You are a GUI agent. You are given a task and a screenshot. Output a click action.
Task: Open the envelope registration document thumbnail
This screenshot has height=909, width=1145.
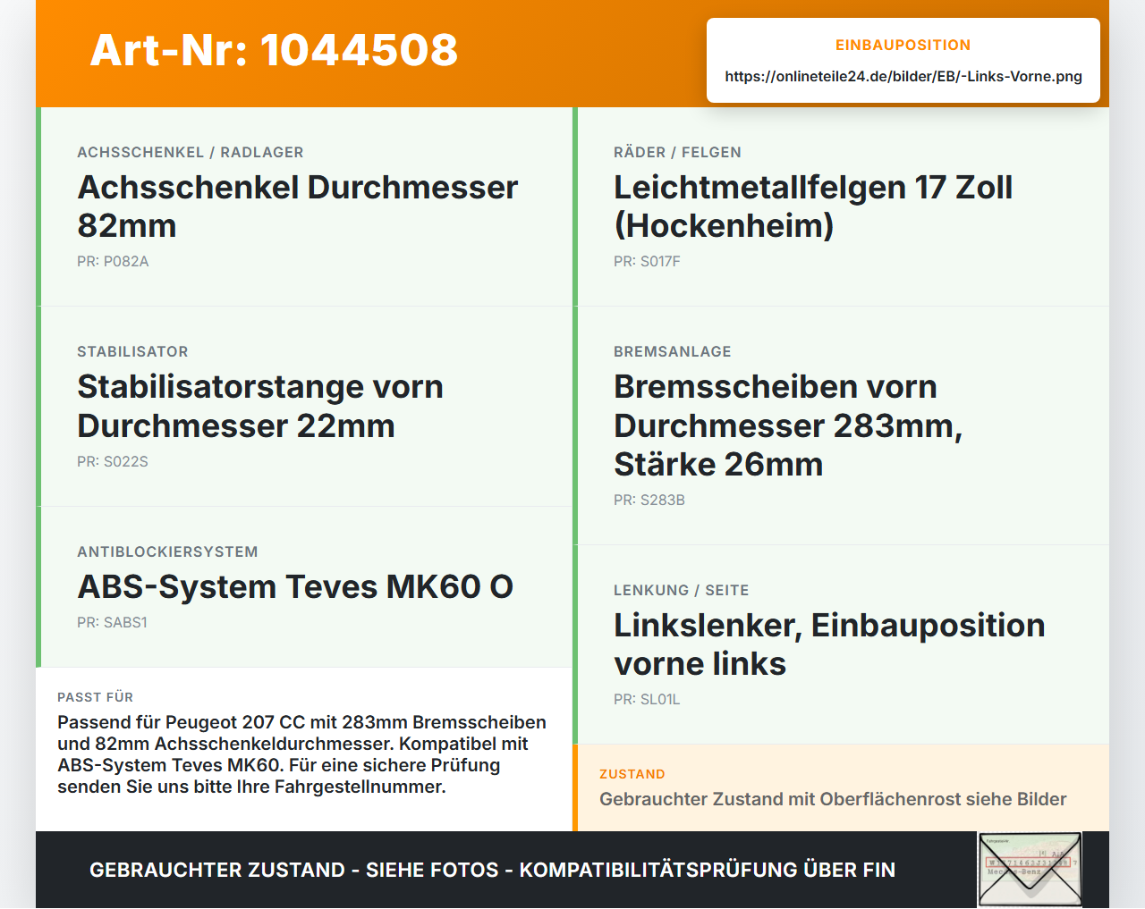click(1030, 870)
